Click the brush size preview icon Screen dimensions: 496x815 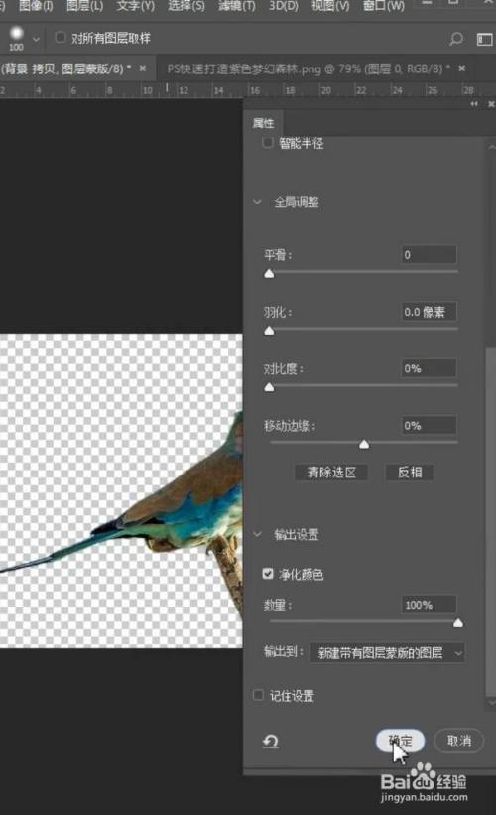click(17, 35)
